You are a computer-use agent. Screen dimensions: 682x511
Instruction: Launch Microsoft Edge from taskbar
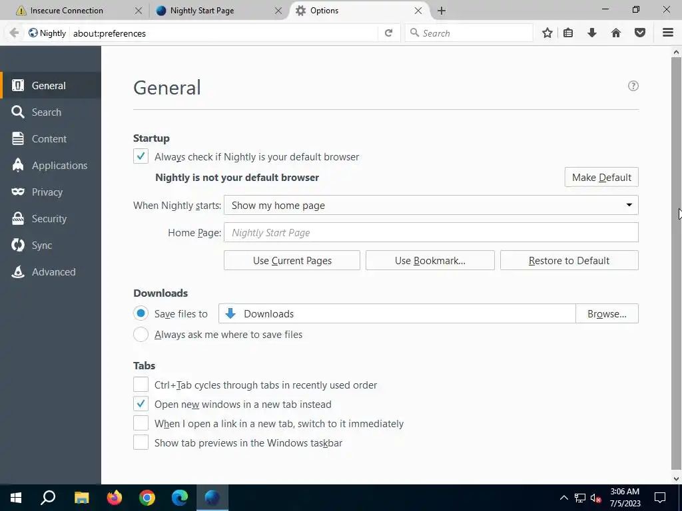tap(180, 498)
